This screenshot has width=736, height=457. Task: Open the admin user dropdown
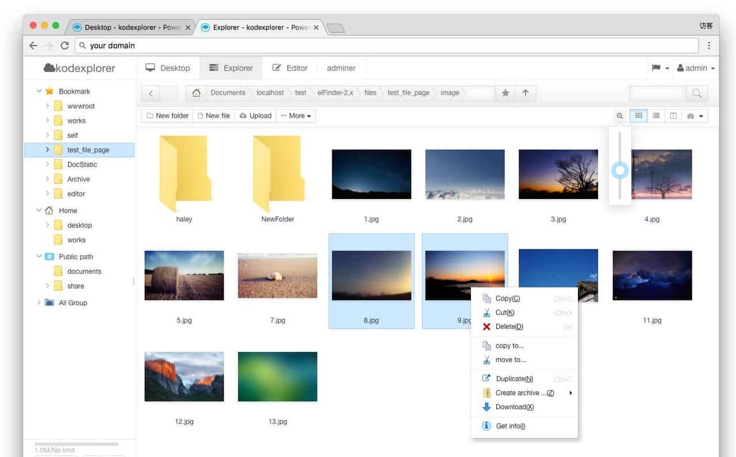(696, 68)
